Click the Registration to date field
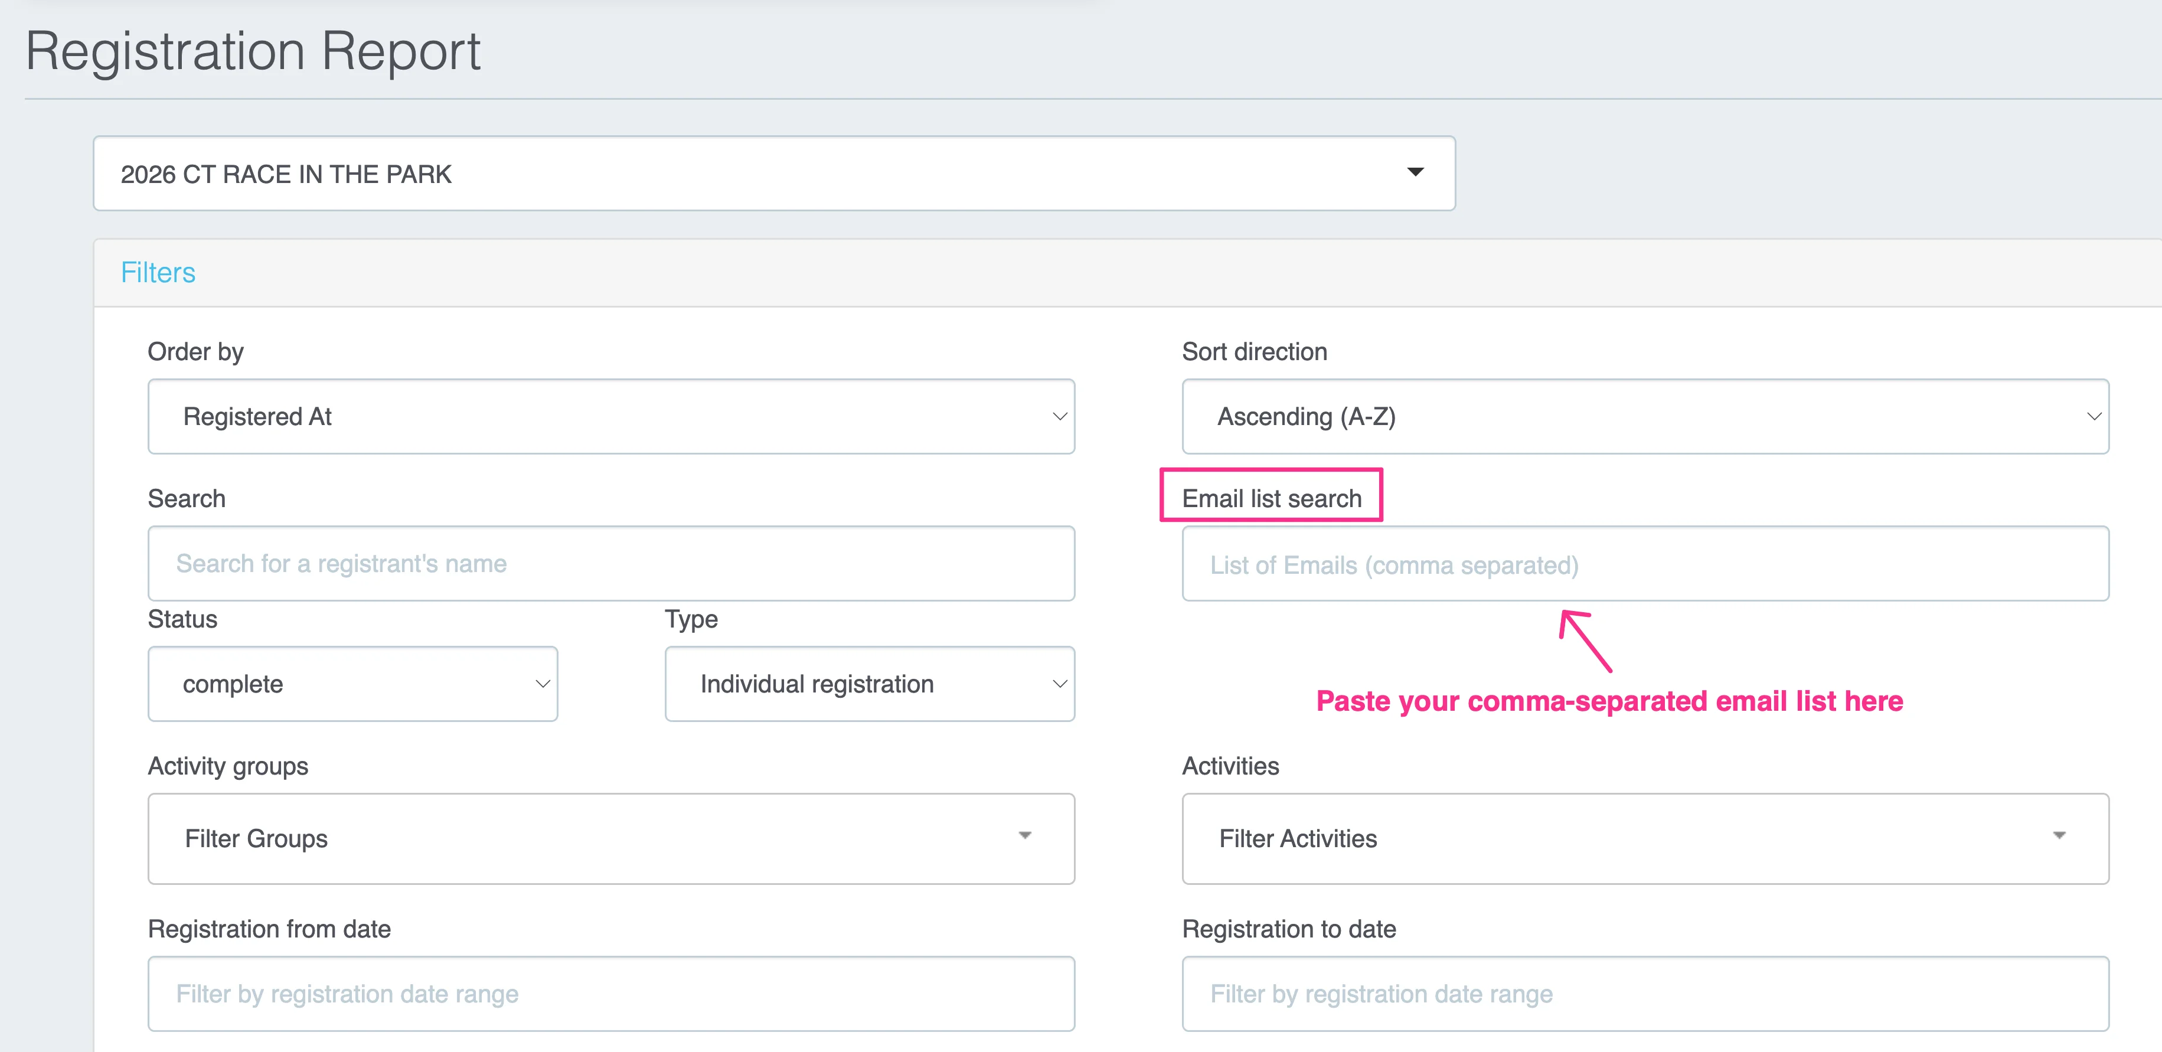The width and height of the screenshot is (2162, 1052). [1644, 994]
